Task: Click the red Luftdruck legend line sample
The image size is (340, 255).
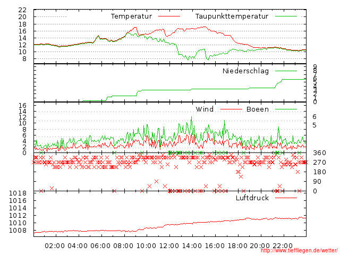Action: pyautogui.click(x=286, y=198)
